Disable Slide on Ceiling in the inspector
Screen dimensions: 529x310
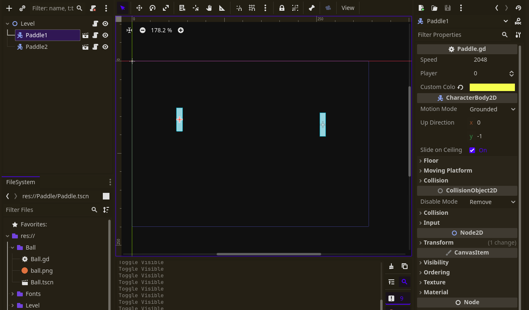click(x=472, y=150)
